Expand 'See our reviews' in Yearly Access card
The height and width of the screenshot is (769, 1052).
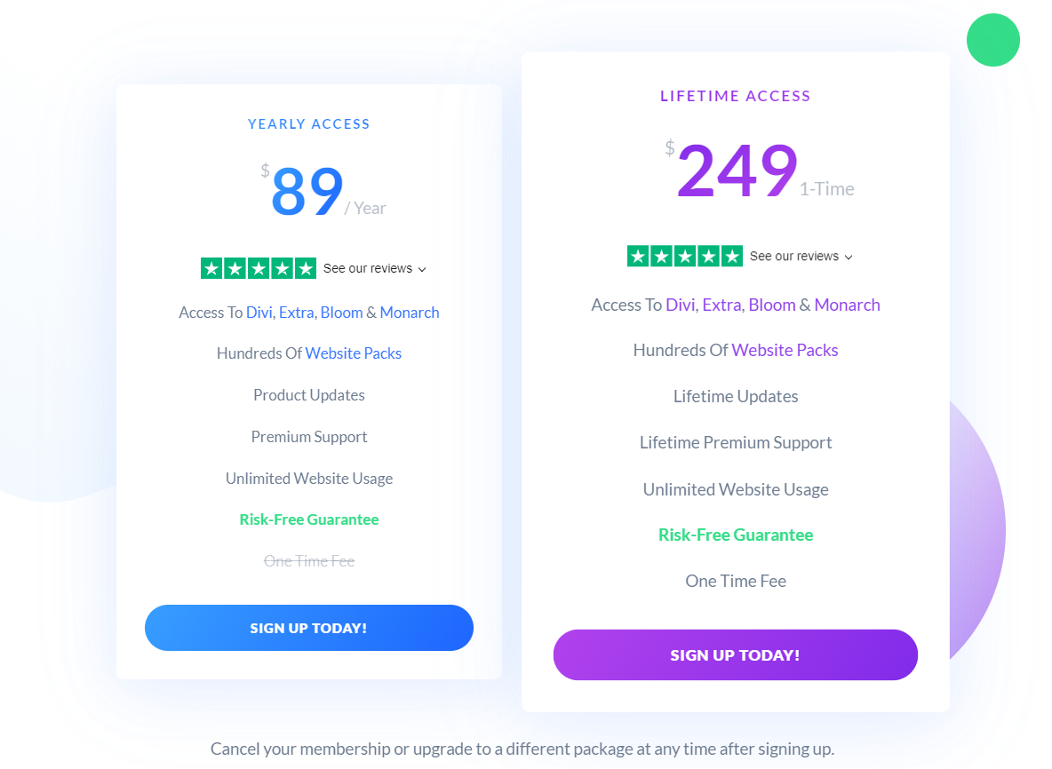374,268
